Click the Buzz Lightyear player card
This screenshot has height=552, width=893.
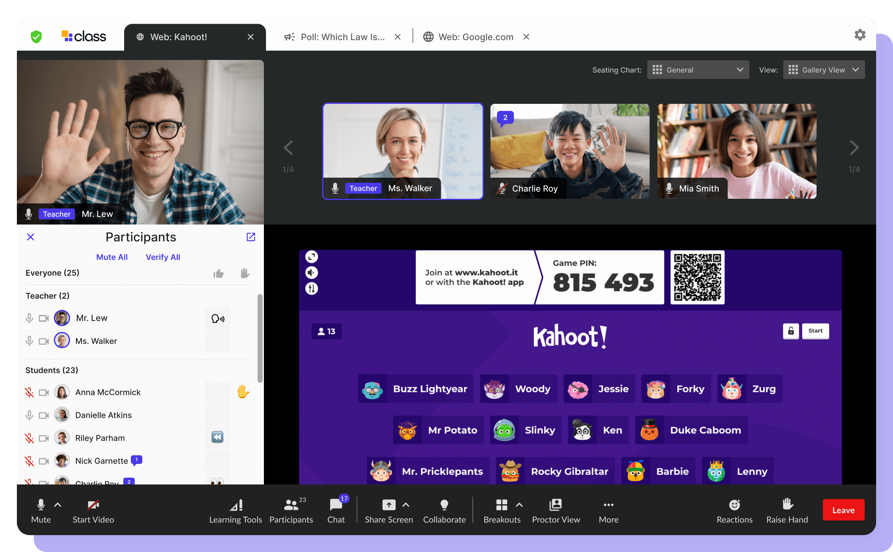point(415,389)
